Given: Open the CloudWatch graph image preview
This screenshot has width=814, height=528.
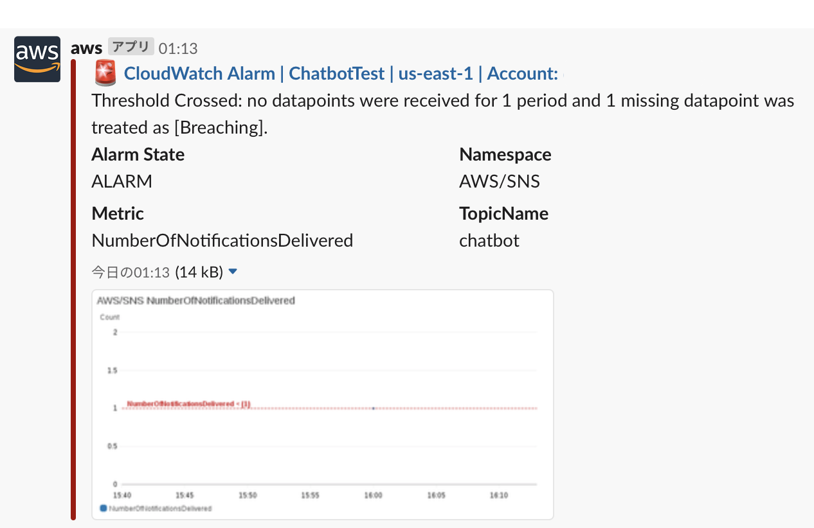Looking at the screenshot, I should [322, 405].
